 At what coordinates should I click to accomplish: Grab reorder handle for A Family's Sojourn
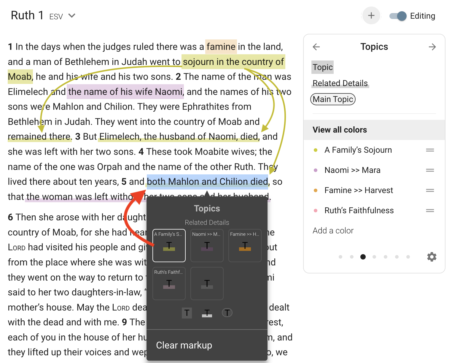[430, 150]
